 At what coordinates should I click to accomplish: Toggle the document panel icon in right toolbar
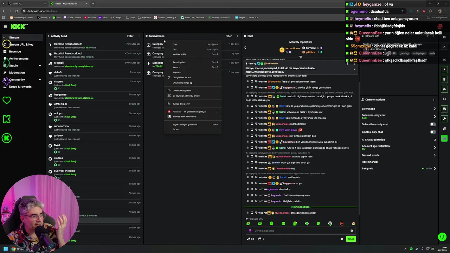point(444,79)
